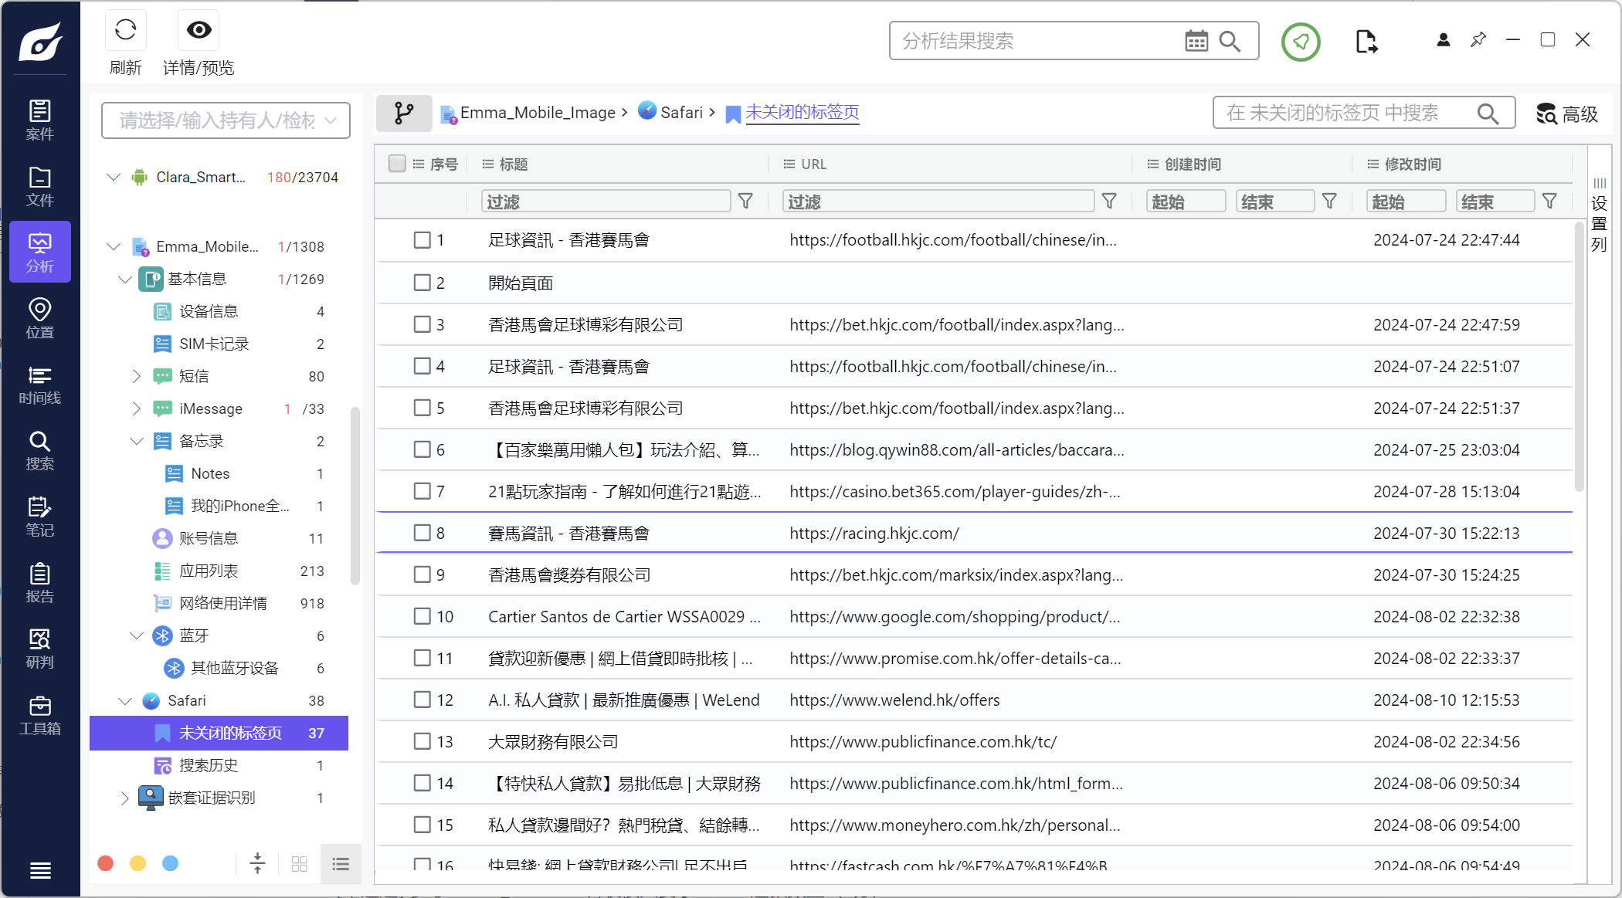Collapse the 备忘录 tree node

click(x=137, y=441)
